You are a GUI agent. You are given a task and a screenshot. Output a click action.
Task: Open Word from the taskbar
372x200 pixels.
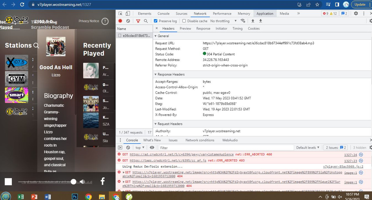(48, 197)
